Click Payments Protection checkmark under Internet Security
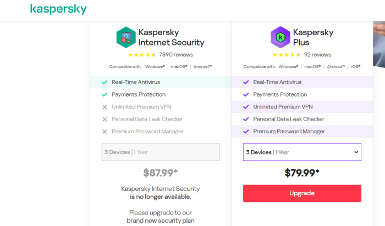Screen dimensions: 385x226 tap(105, 94)
